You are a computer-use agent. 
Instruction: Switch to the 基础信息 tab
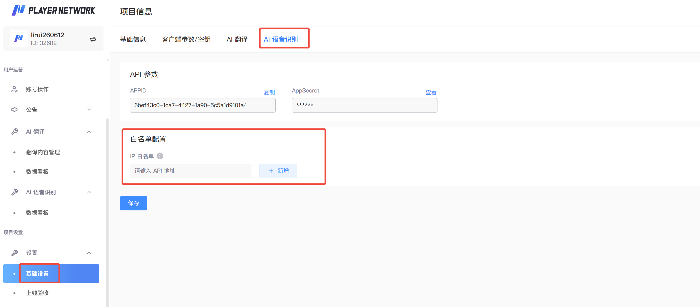(133, 39)
